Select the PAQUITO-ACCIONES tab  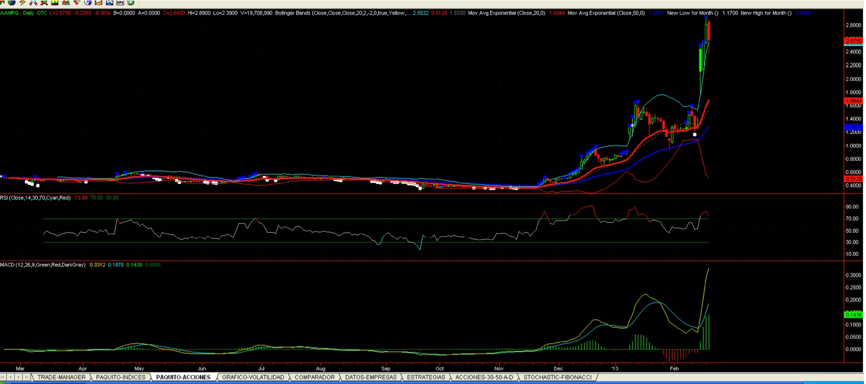(x=183, y=377)
